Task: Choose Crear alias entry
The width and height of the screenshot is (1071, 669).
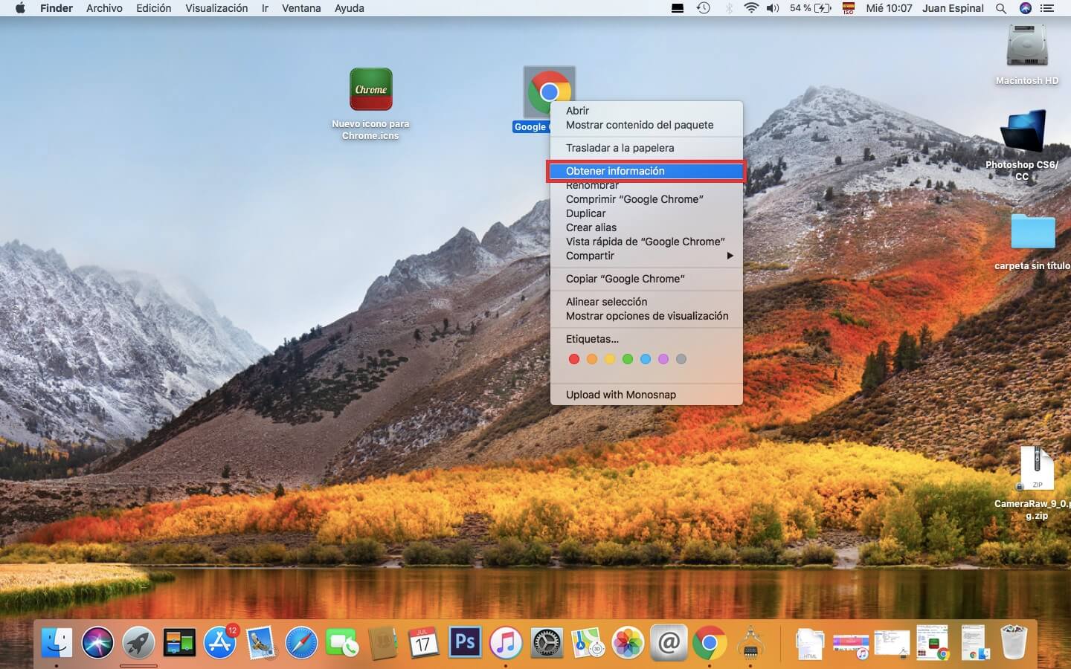Action: [x=646, y=227]
